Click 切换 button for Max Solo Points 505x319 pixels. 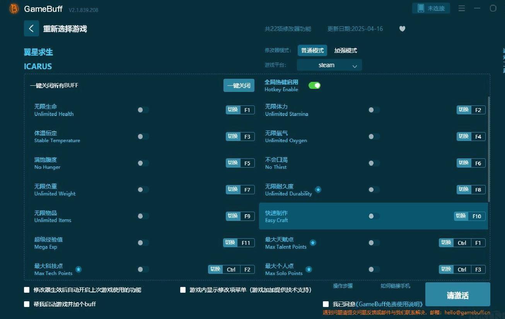coord(446,269)
